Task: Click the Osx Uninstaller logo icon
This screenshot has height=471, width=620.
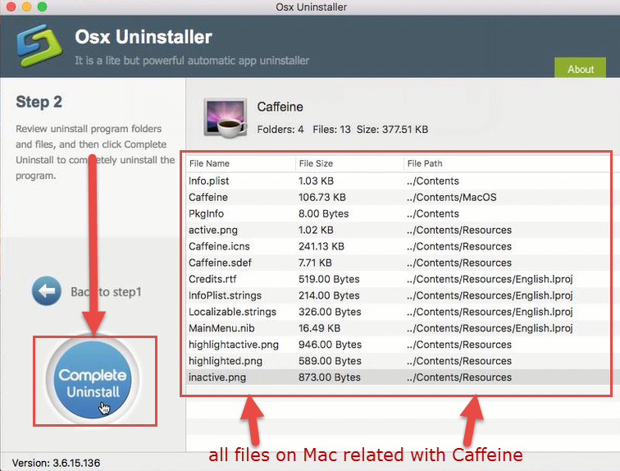Action: pos(39,45)
